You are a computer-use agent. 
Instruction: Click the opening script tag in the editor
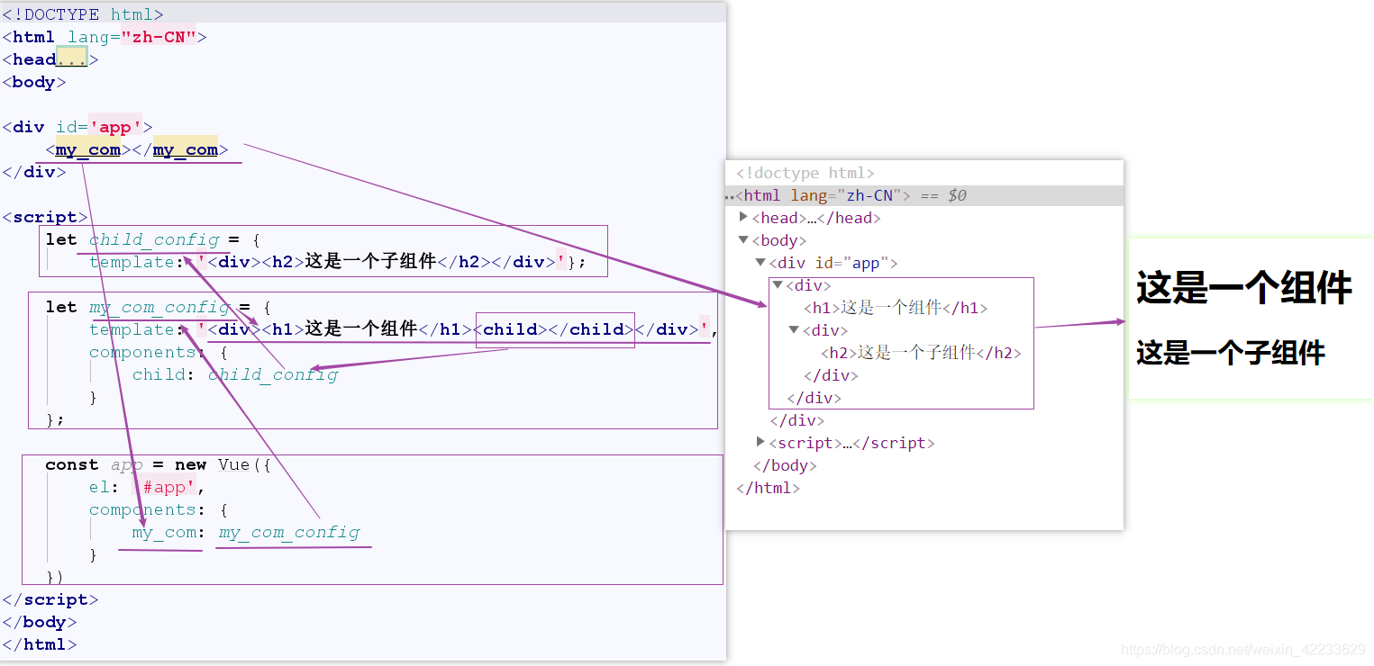tap(45, 217)
